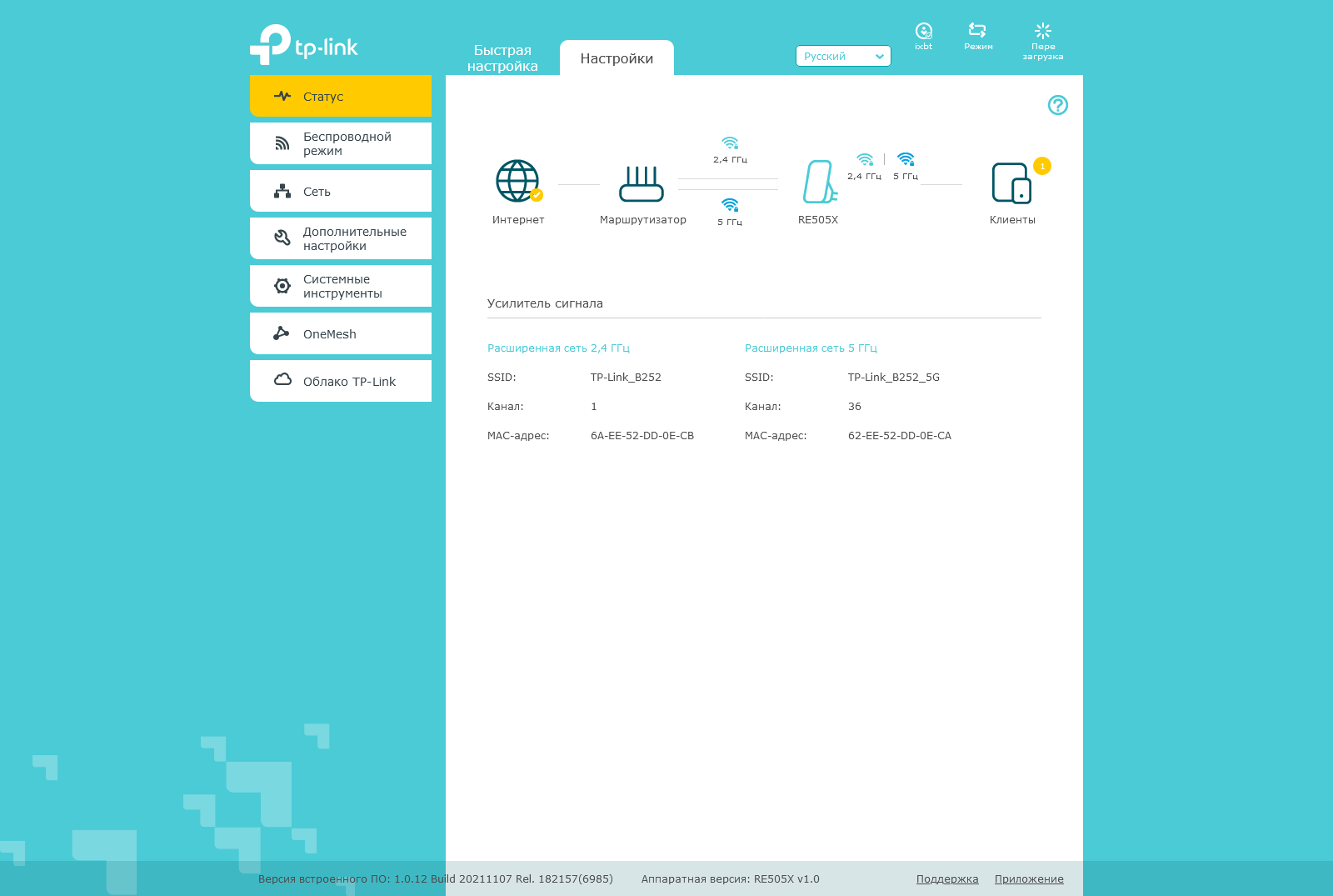This screenshot has height=896, width=1333.
Task: Follow the Приложение link
Action: pyautogui.click(x=1029, y=879)
